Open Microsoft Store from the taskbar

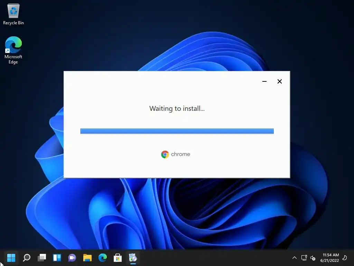[x=118, y=258]
